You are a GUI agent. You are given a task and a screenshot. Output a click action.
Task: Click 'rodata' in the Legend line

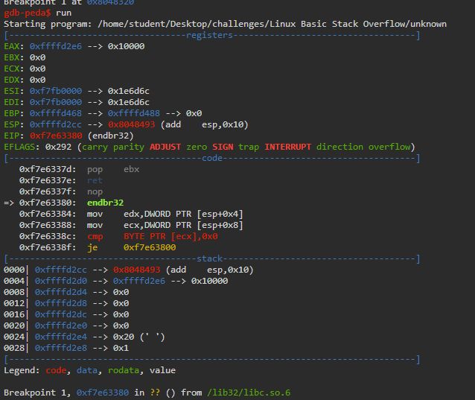124,370
